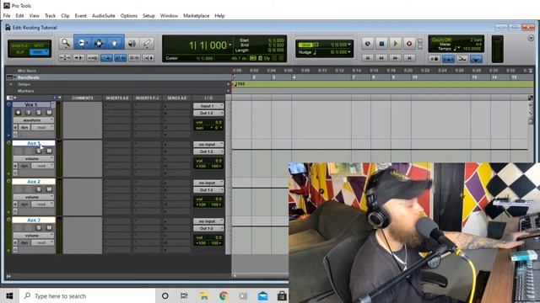Screen dimensions: 540x303
Task: Select the Trim tool
Action: coord(83,43)
